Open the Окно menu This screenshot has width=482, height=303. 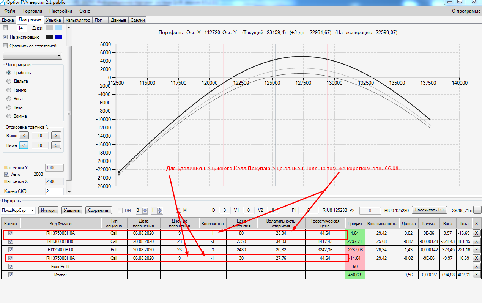(x=85, y=11)
